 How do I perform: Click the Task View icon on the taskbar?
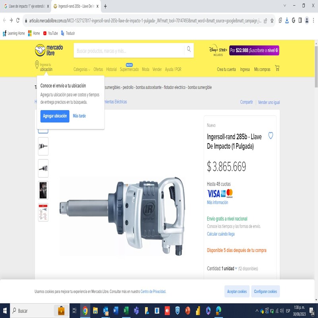[74, 310]
